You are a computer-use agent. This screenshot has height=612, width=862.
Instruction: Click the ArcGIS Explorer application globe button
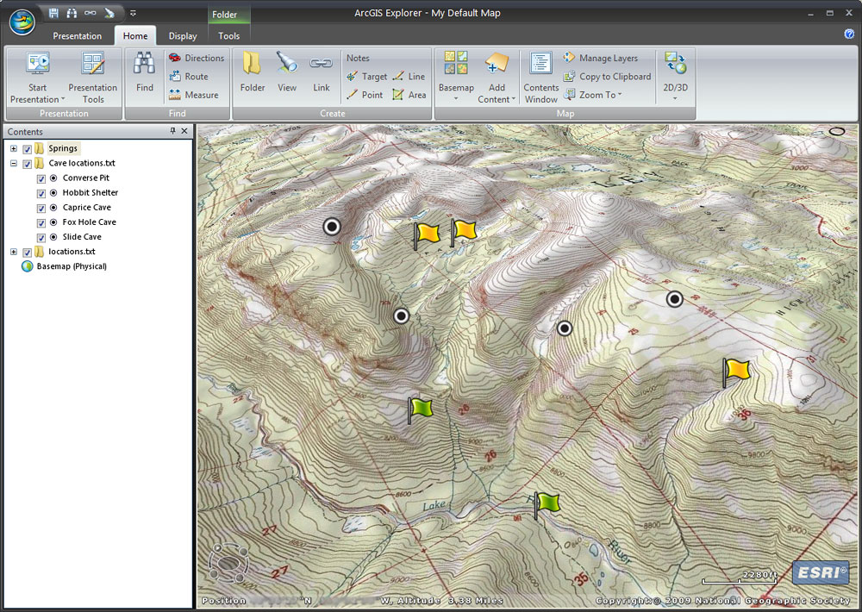(x=22, y=22)
